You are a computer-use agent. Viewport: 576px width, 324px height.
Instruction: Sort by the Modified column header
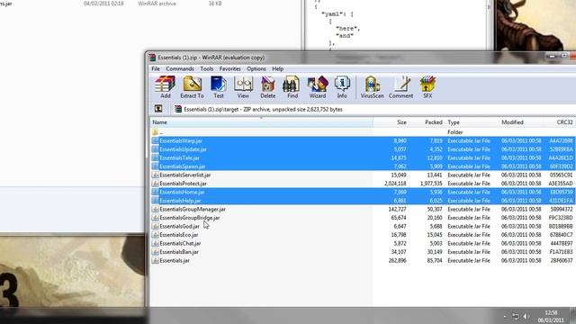[x=522, y=122]
